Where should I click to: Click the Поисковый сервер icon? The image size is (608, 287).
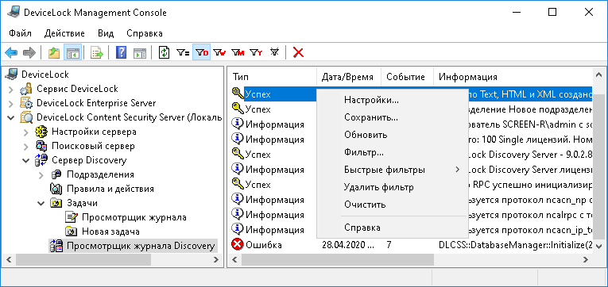(41, 146)
